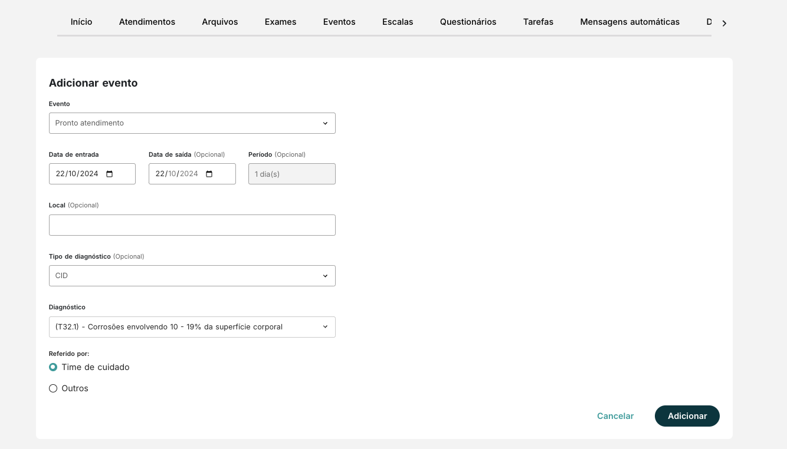Select the Time de cuidado radio option
The image size is (787, 449).
click(x=53, y=367)
